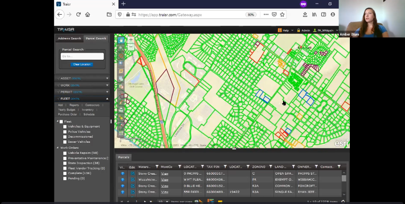
Task: Open the stacked layers tool in map toolbar
Action: [x=121, y=79]
